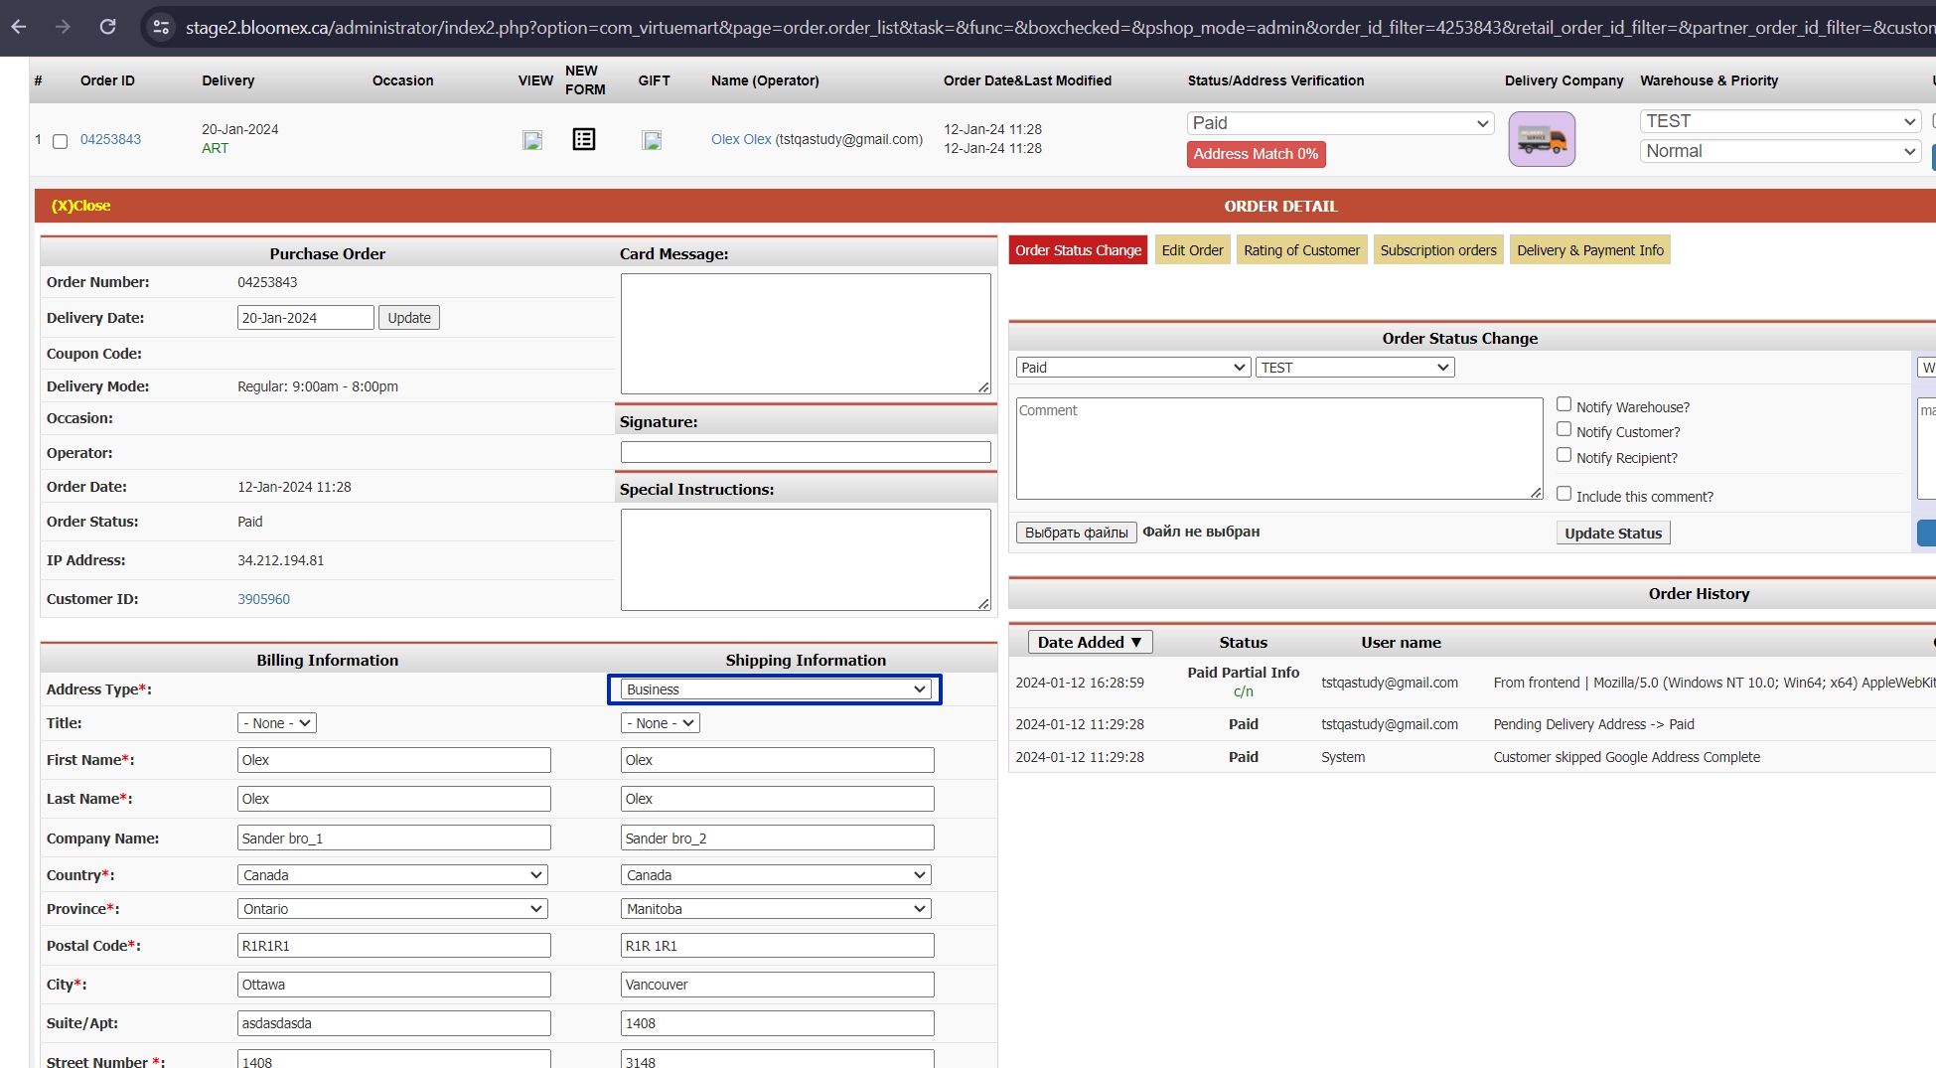Viewport: 1936px width, 1068px height.
Task: Click Update Status button
Action: pos(1613,533)
